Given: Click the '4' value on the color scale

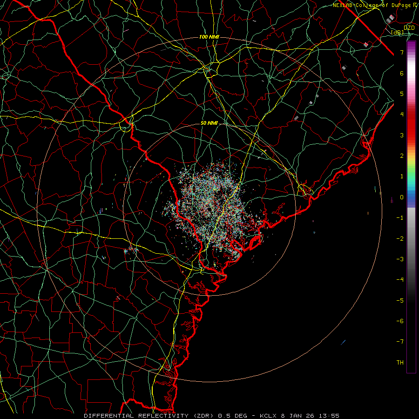Looking at the screenshot, I should coord(402,115).
